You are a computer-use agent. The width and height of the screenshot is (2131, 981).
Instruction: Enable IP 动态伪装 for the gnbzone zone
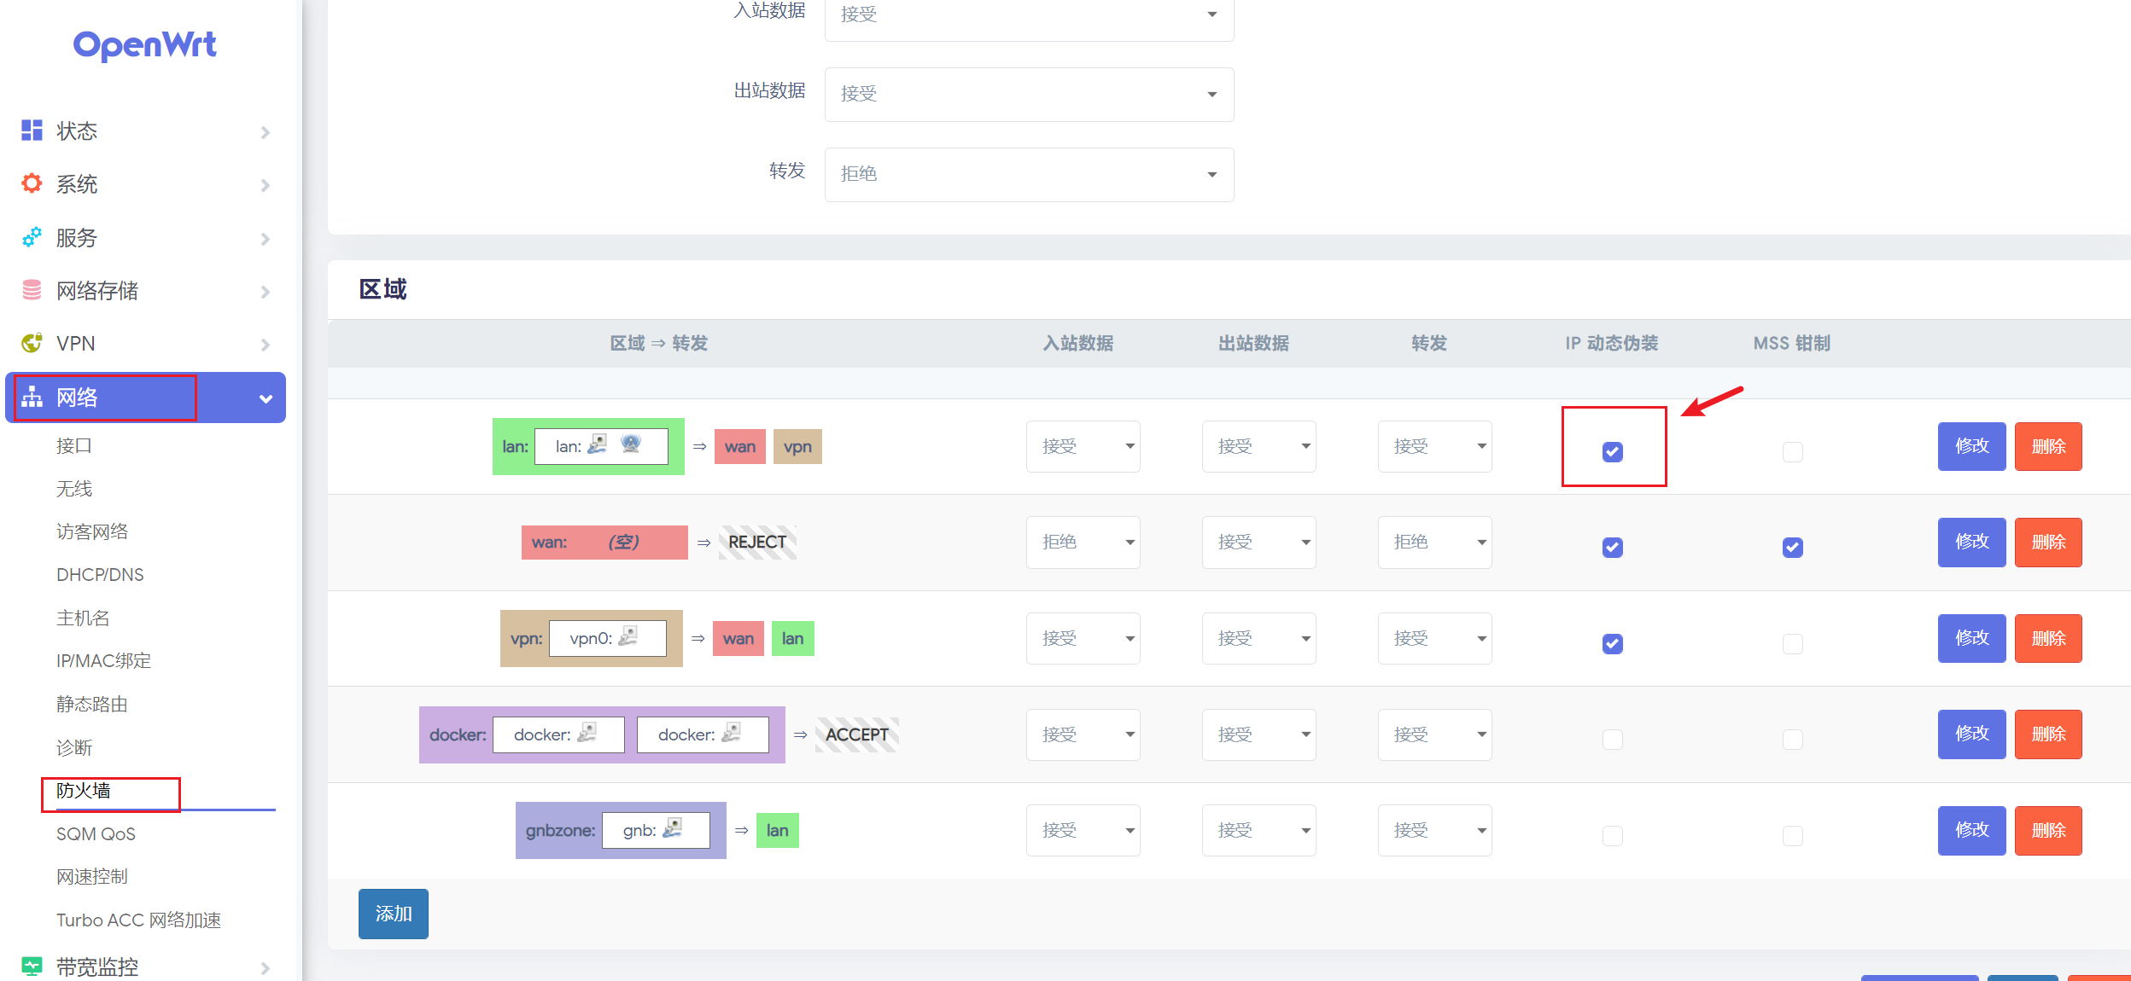[1612, 836]
